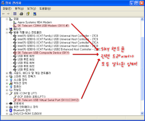This screenshot has height=121, width=145.
Task: Click the ECP 프린터 포트(LPT1) port icon
Action: pos(15,97)
